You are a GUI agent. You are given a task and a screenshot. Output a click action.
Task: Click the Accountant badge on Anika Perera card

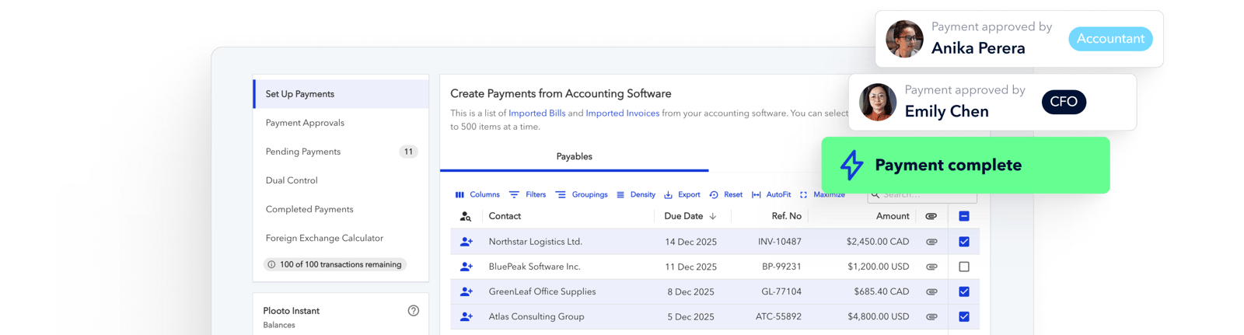click(x=1110, y=39)
